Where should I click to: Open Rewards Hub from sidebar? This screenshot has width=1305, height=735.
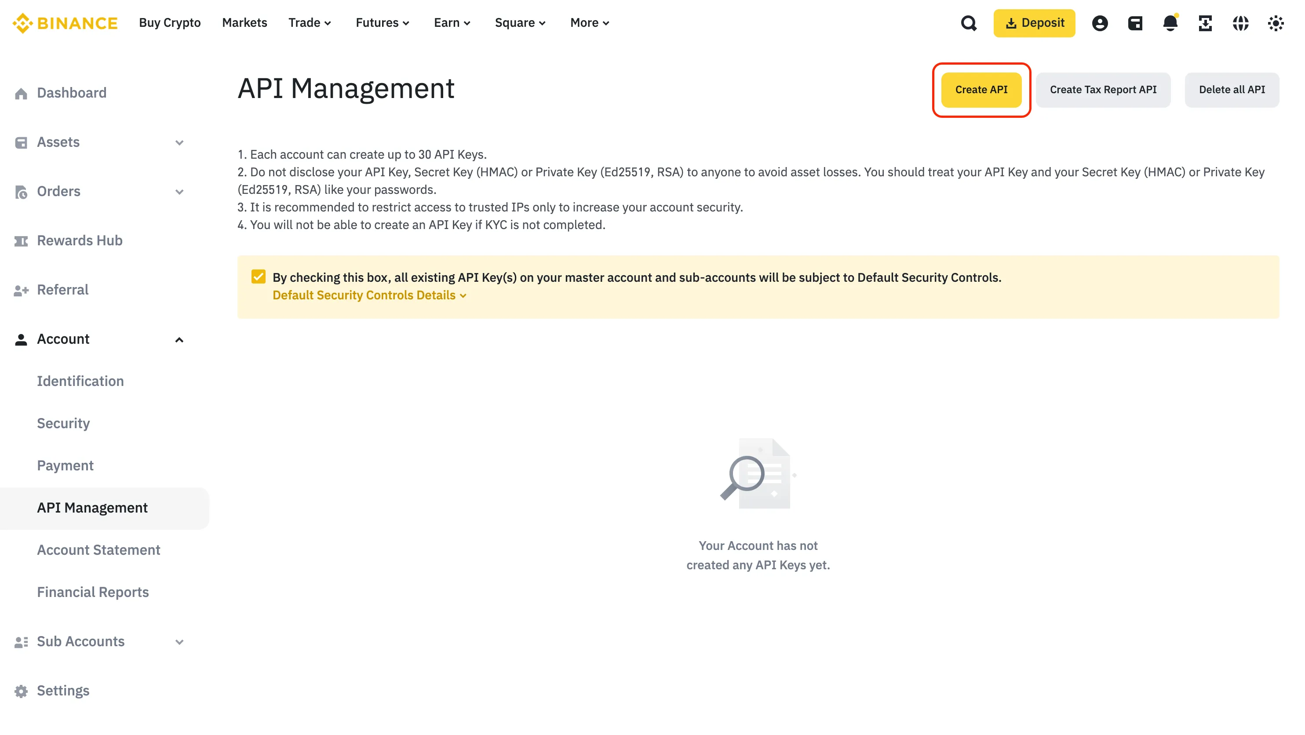pyautogui.click(x=80, y=240)
